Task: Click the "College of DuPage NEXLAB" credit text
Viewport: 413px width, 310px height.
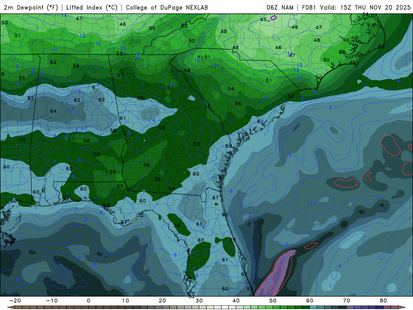Action: click(x=167, y=7)
